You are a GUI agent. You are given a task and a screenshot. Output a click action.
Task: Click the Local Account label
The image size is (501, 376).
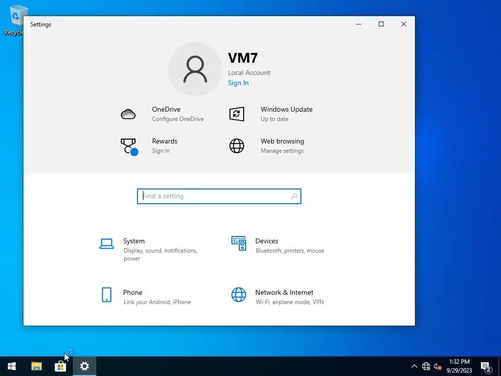coord(249,72)
